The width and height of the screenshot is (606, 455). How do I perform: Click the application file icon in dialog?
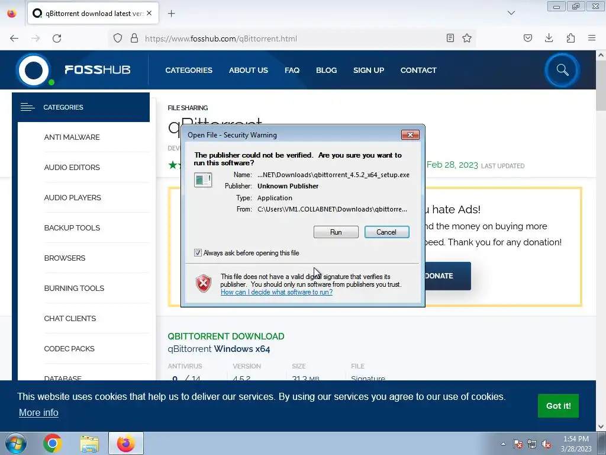pyautogui.click(x=203, y=180)
